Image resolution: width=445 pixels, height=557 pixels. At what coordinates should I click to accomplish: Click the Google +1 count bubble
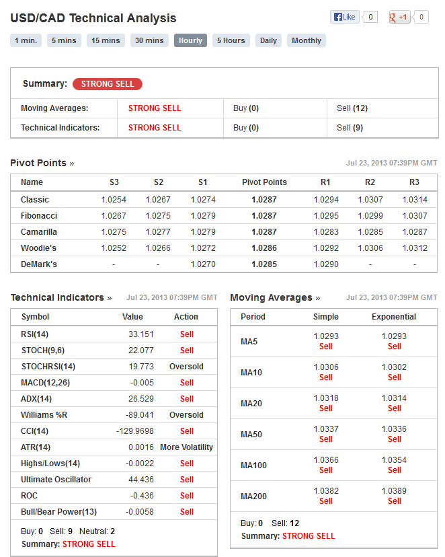click(421, 17)
